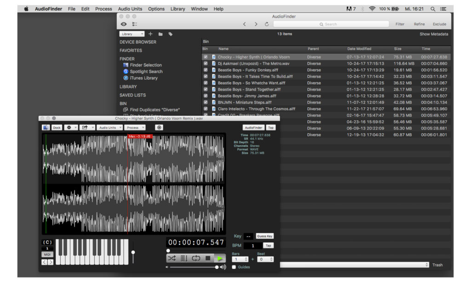
Task: Click the Top button in the player
Action: pos(270,128)
